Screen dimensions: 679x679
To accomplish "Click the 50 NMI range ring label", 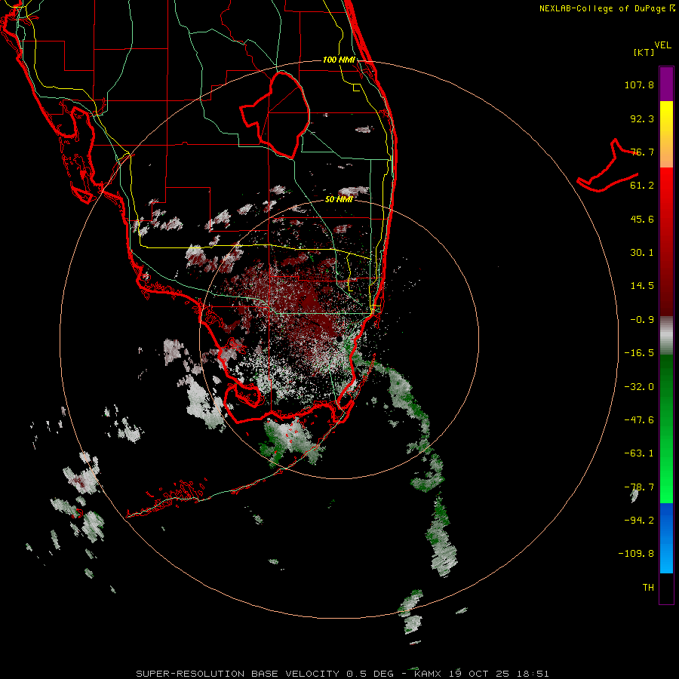I will pyautogui.click(x=339, y=199).
